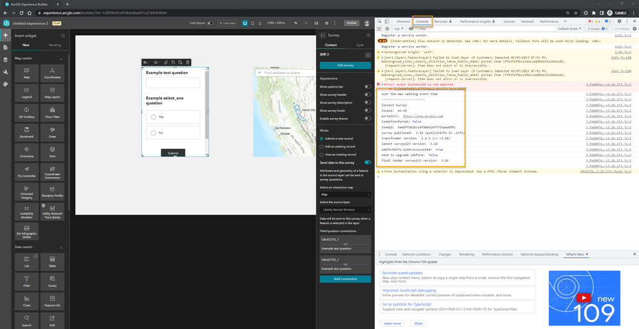
Task: Search widgets with the magnifier icon
Action: click(63, 36)
